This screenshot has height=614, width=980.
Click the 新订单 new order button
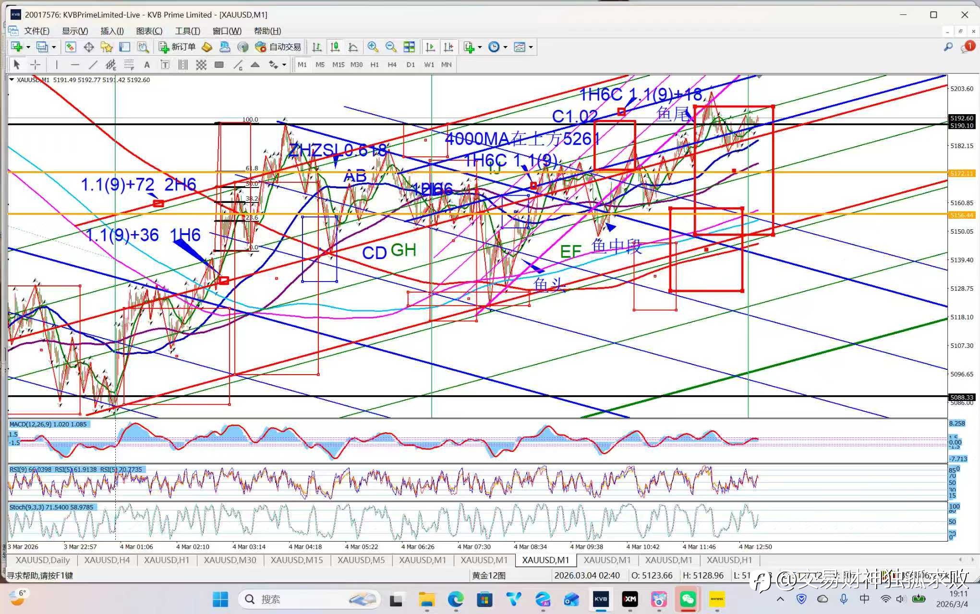coord(177,47)
